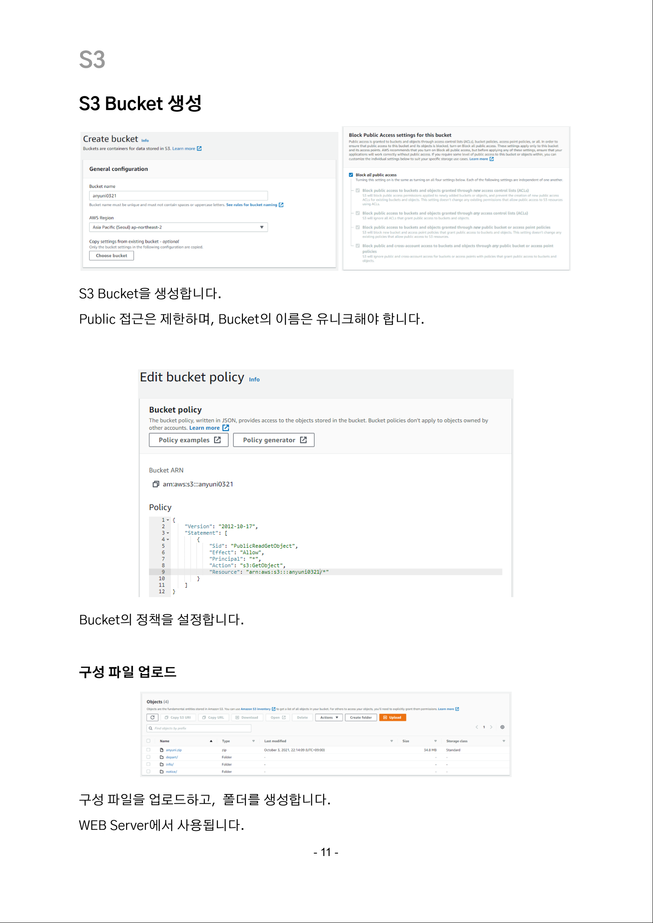This screenshot has height=923, width=653.
Task: Tick the checkbox for depart/ row
Action: click(149, 757)
